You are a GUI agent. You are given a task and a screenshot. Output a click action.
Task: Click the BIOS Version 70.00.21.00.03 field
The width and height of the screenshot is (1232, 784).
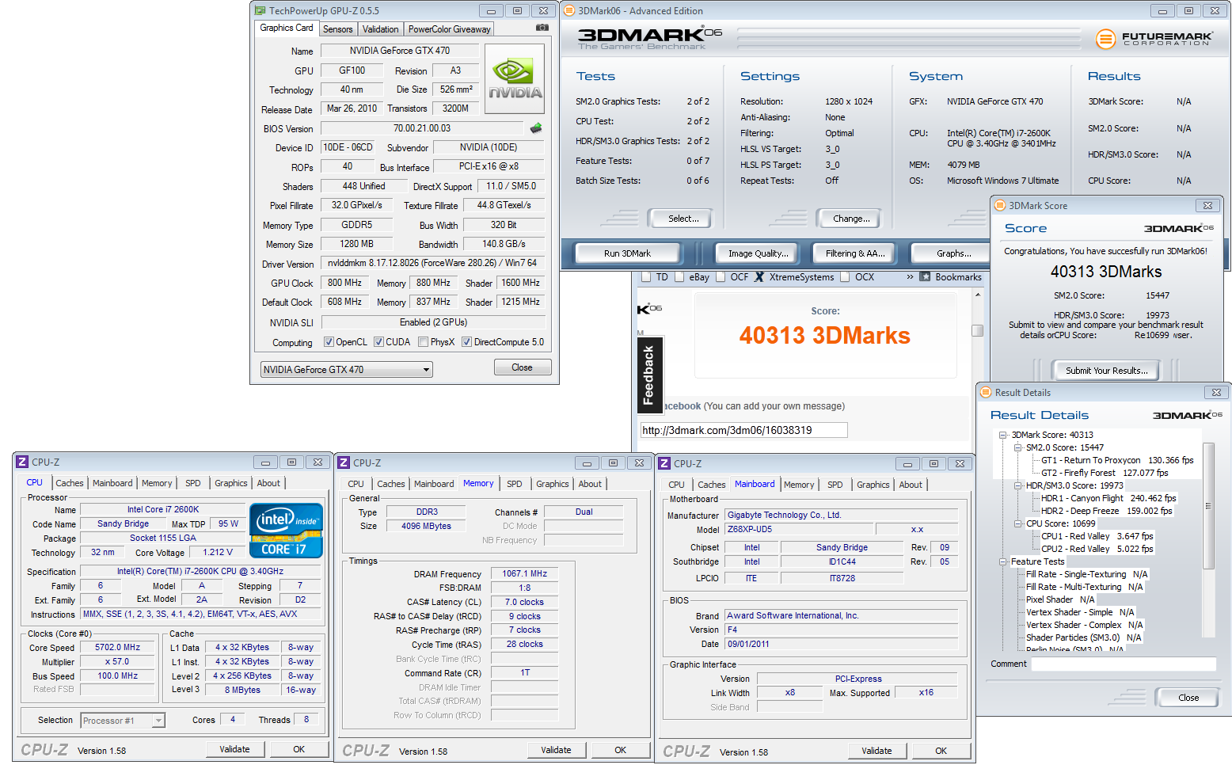tap(422, 128)
